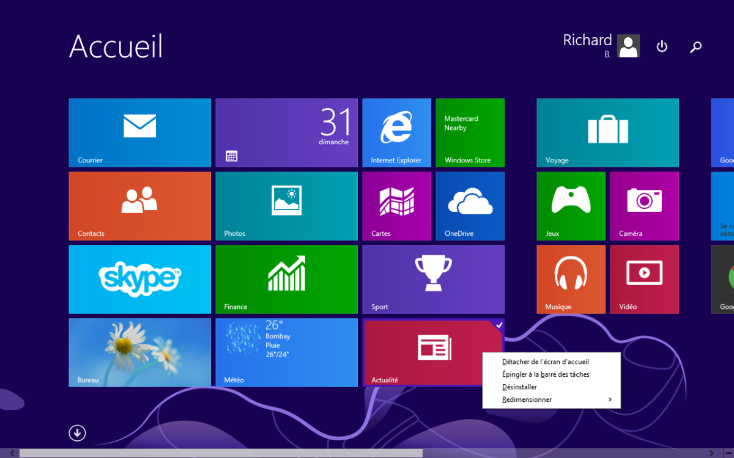The height and width of the screenshot is (458, 734).
Task: Uncheck the selection mark on Actualité tile
Action: tap(499, 325)
